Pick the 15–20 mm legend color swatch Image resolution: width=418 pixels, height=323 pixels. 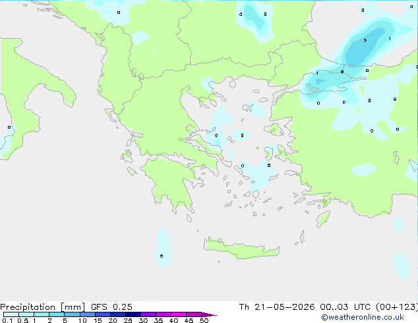click(103, 314)
